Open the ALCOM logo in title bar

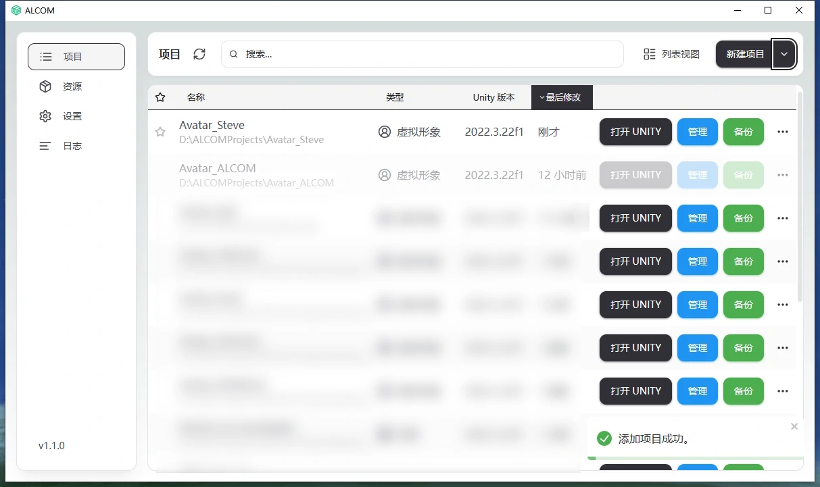16,10
